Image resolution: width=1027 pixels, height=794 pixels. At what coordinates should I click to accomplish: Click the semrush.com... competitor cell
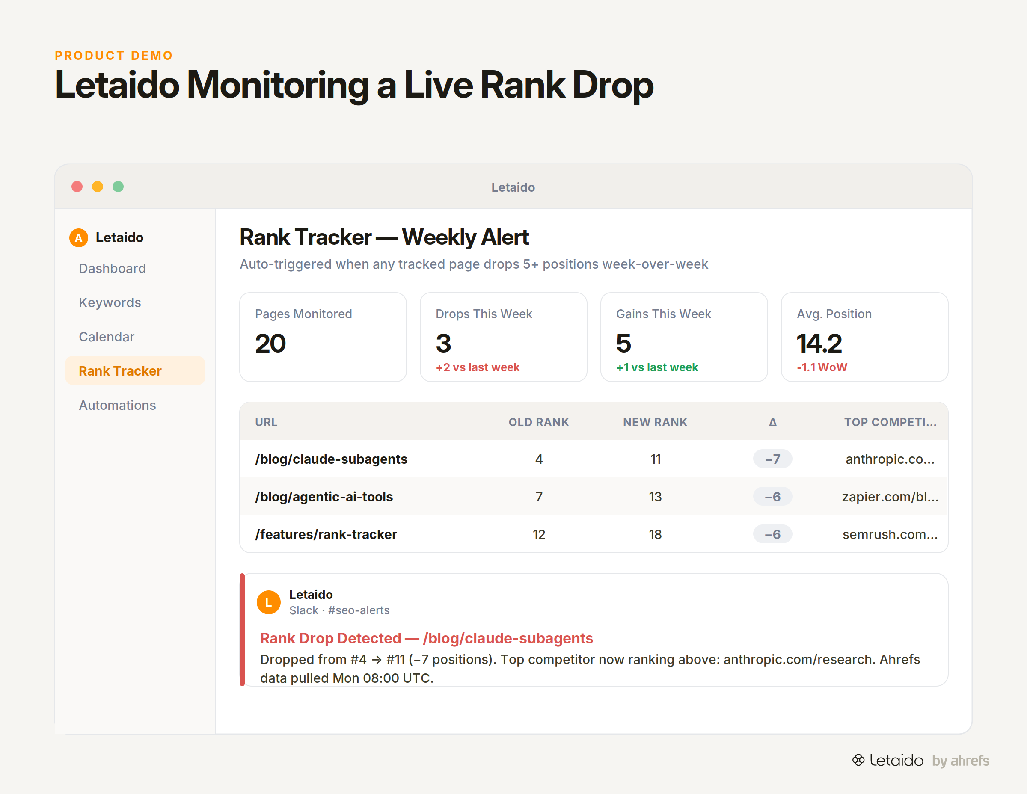point(890,534)
